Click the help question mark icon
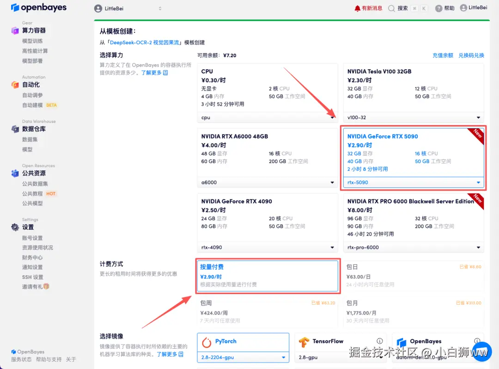The image size is (499, 369). (x=439, y=8)
